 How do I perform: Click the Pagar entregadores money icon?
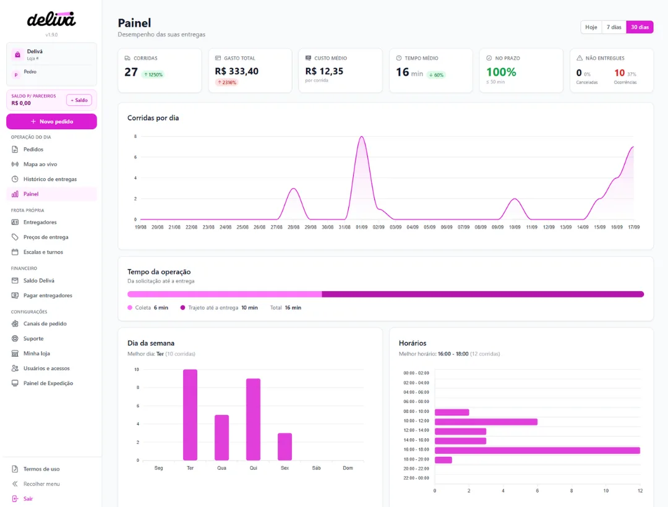point(15,296)
